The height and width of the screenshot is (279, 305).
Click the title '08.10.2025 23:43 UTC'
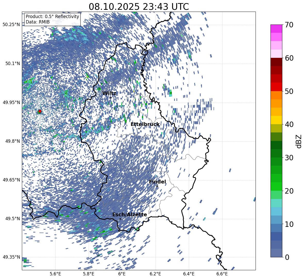point(139,7)
